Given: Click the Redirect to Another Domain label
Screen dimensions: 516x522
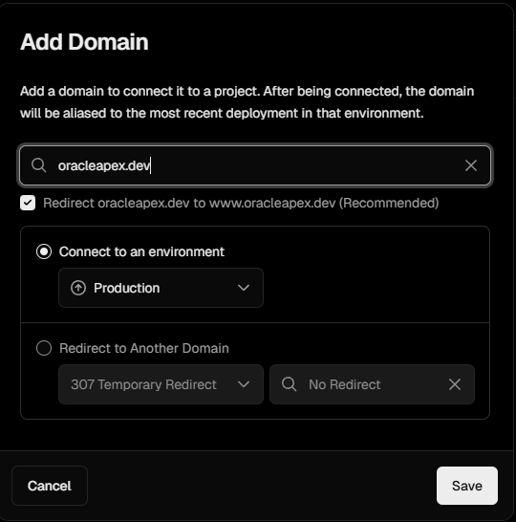Looking at the screenshot, I should coord(144,348).
